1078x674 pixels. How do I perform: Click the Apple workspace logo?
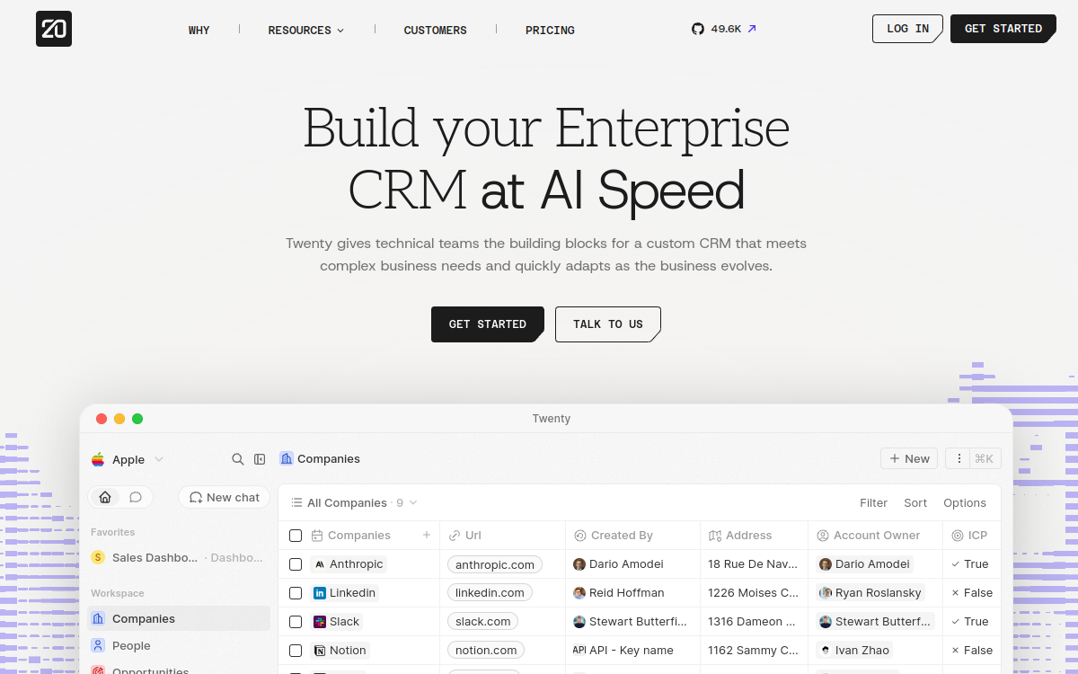(98, 459)
